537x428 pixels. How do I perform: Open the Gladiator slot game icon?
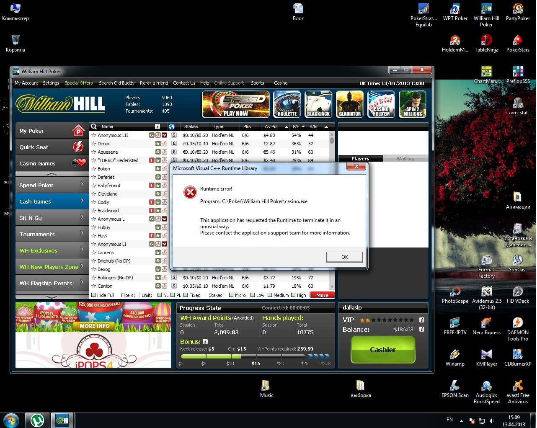click(x=350, y=104)
